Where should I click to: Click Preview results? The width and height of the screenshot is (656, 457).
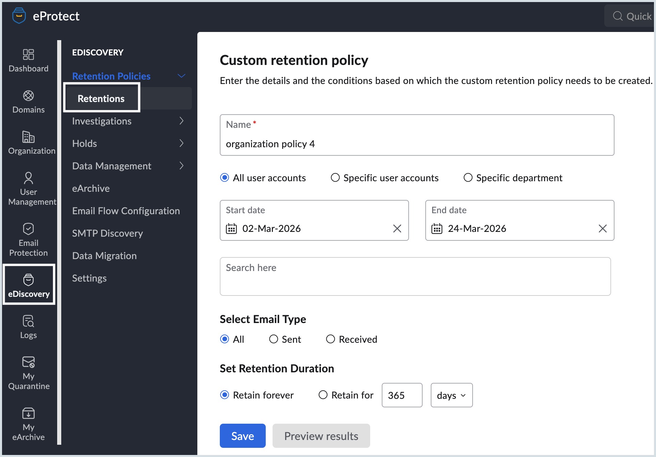tap(321, 436)
